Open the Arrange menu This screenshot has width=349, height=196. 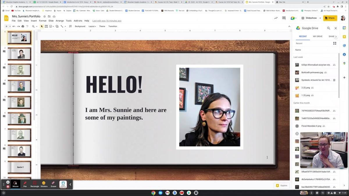(x=60, y=21)
